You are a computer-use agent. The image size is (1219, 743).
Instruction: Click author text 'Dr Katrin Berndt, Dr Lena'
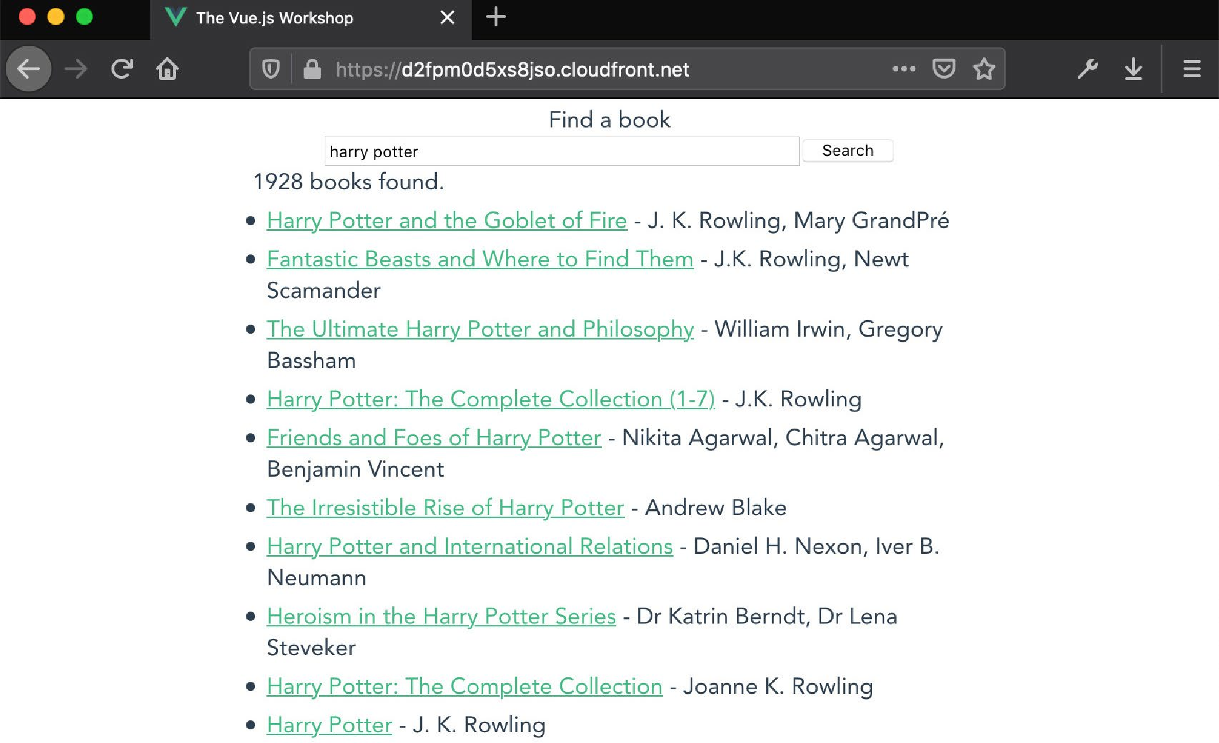pyautogui.click(x=767, y=616)
